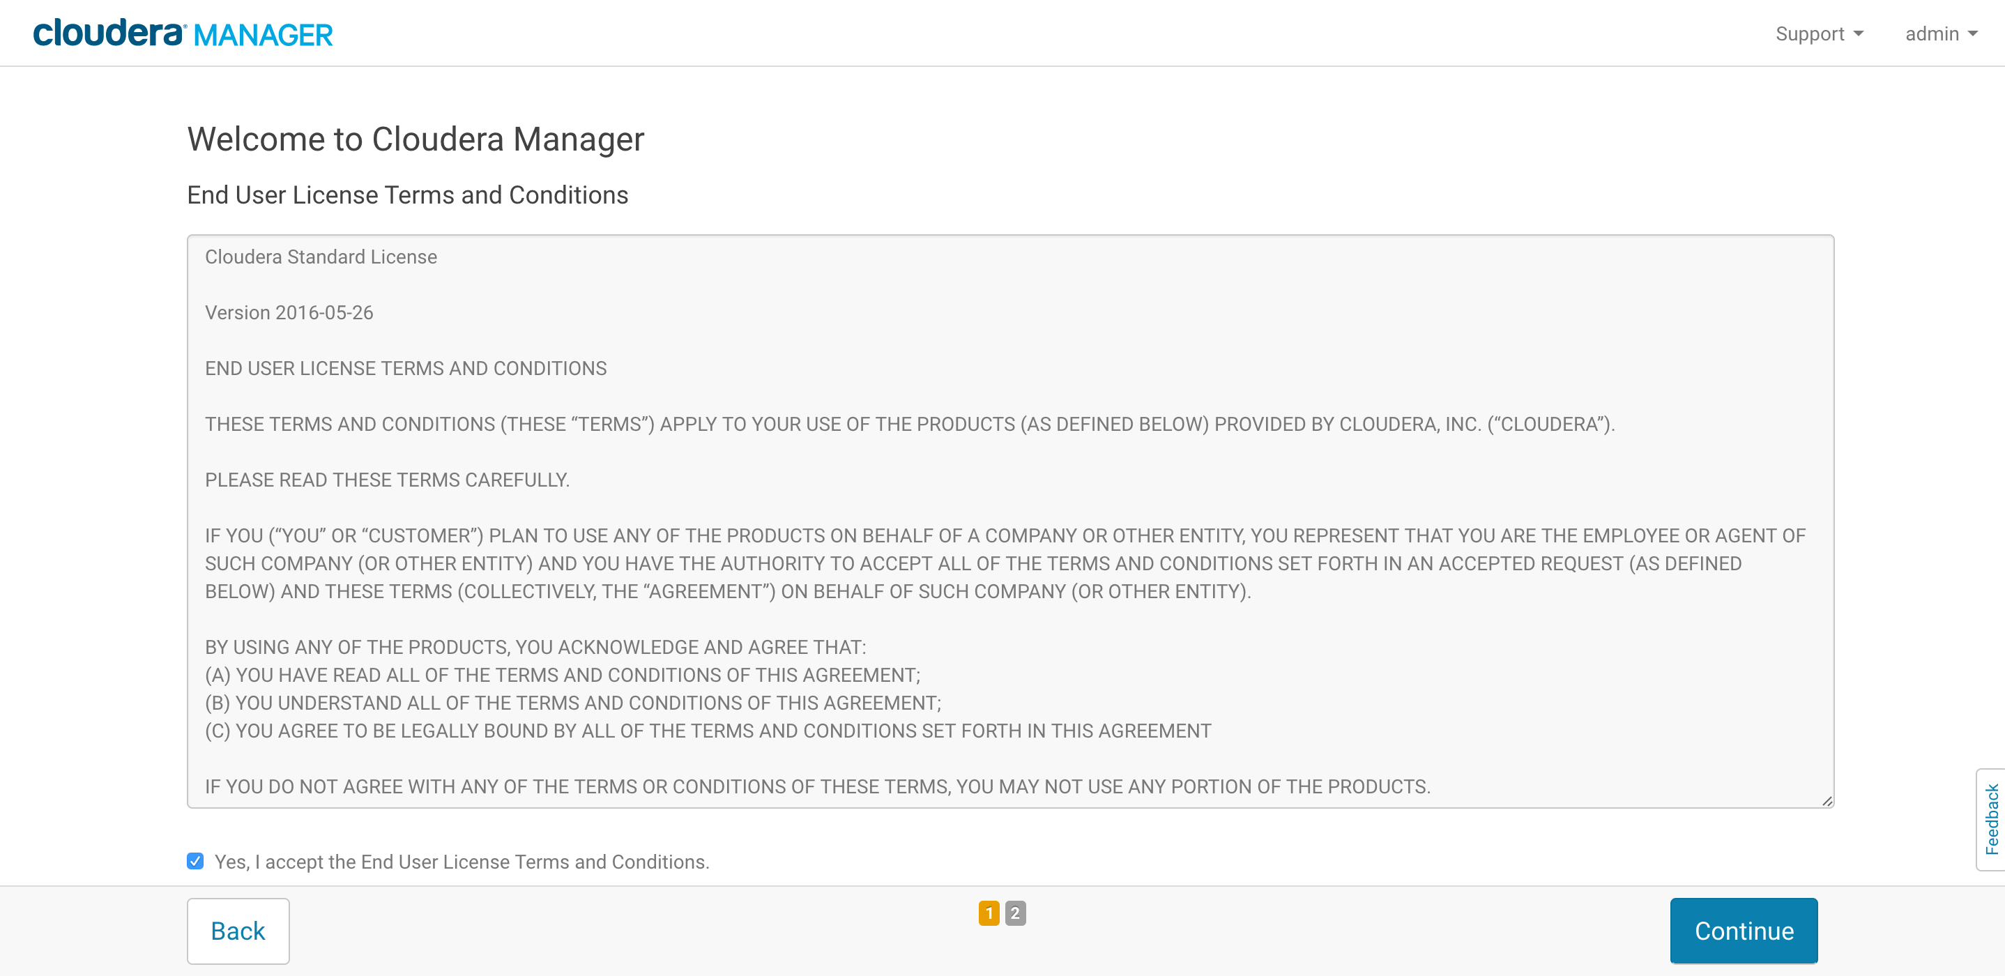Click the 'Cloudera Standard License' title line
The height and width of the screenshot is (976, 2005).
pyautogui.click(x=321, y=257)
